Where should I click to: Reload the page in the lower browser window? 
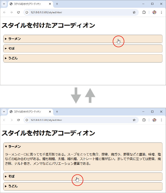[18, 120]
